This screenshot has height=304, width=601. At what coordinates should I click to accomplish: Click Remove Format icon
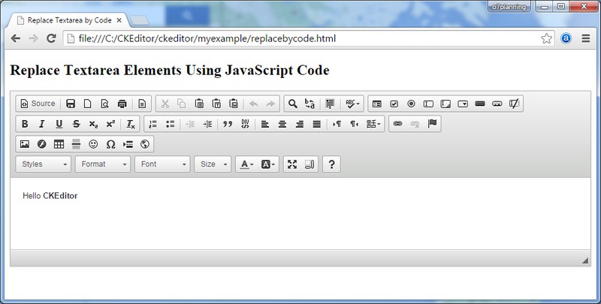click(130, 124)
